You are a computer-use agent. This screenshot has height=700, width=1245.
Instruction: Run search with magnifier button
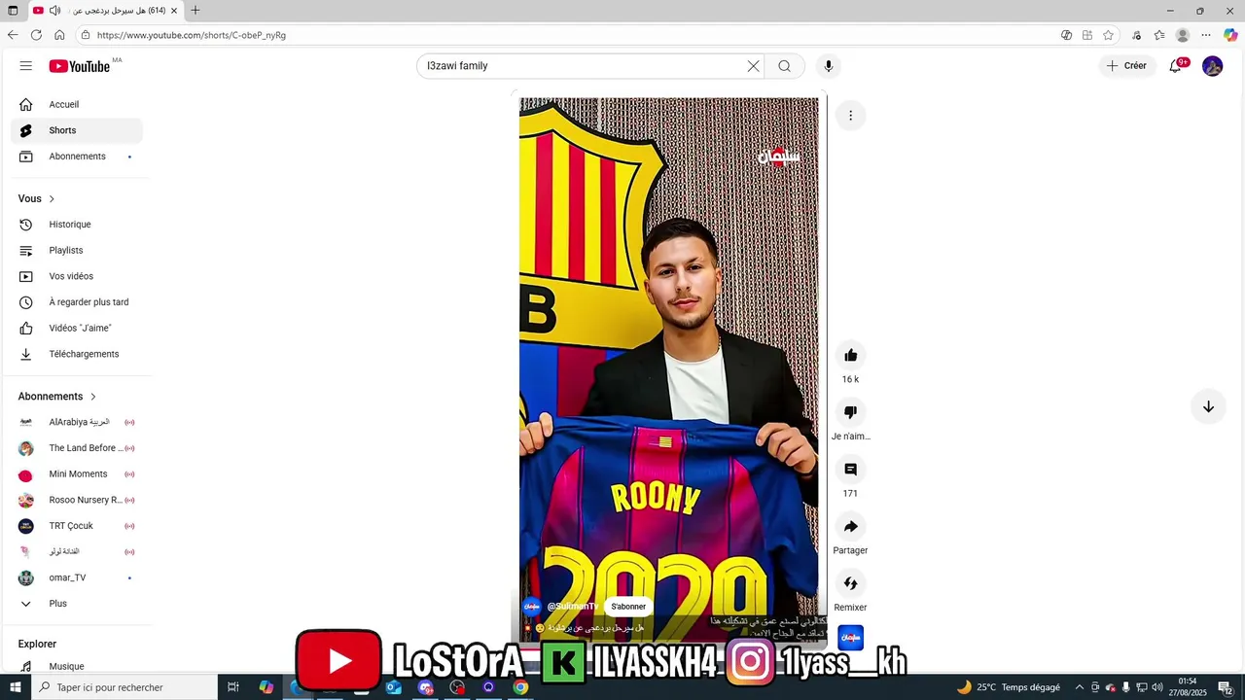pyautogui.click(x=784, y=66)
